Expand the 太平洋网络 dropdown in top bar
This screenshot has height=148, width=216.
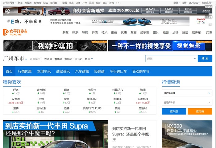(9, 3)
